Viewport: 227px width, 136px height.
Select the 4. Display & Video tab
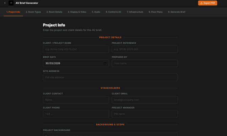tap(77, 12)
